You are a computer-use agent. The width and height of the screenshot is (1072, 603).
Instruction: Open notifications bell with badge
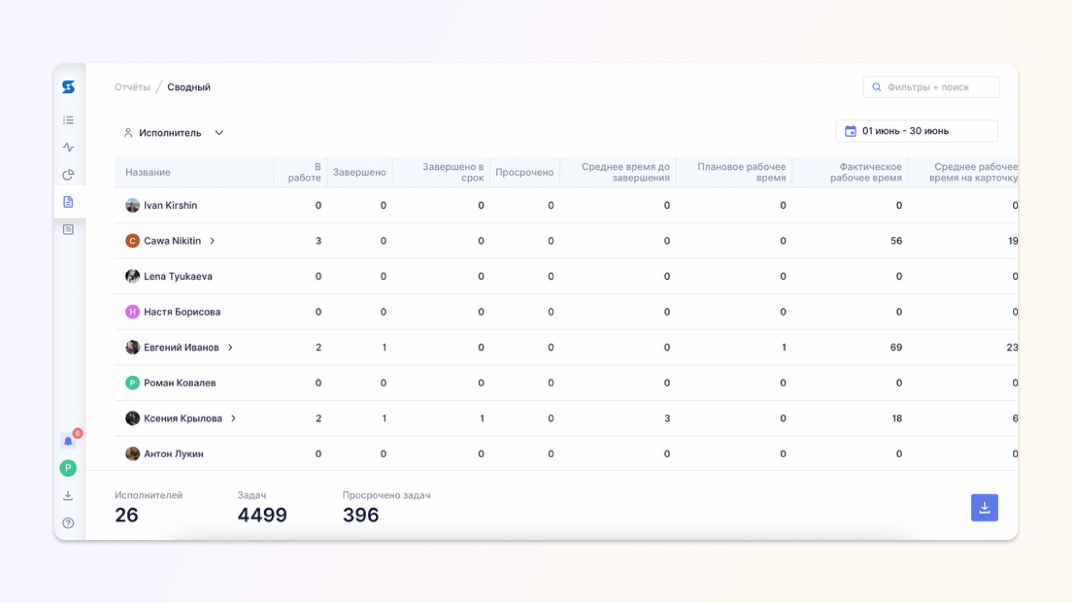(68, 441)
